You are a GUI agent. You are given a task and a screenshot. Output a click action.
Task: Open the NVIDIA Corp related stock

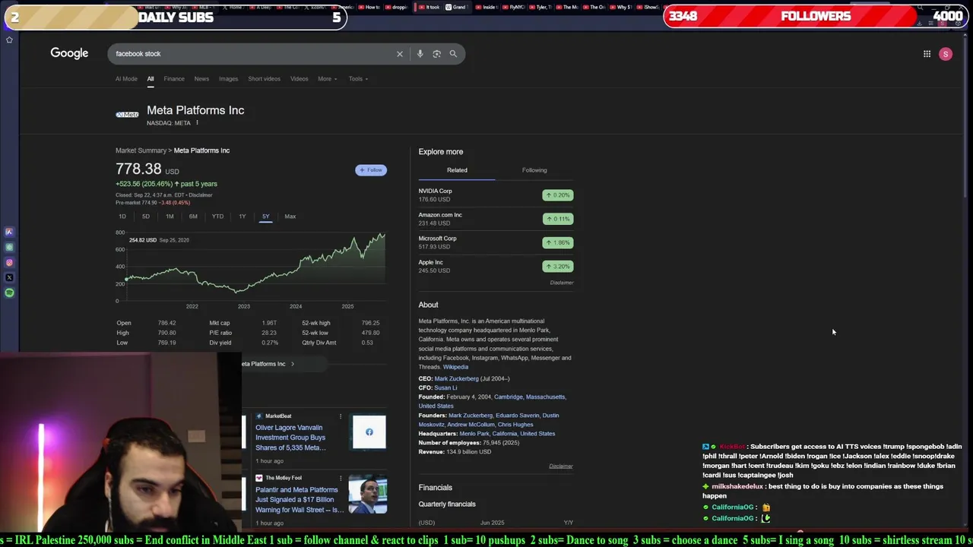click(496, 195)
